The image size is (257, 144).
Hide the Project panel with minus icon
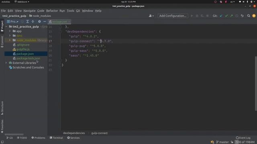[x=45, y=22]
